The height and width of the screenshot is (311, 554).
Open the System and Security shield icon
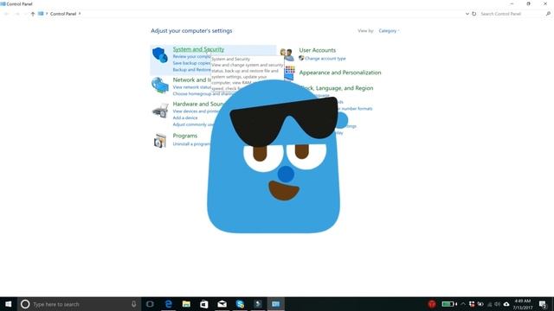[159, 55]
